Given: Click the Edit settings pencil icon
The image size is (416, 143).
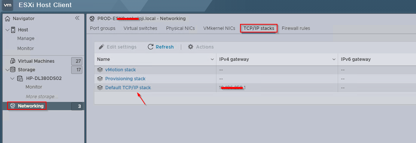Looking at the screenshot, I should [x=101, y=47].
